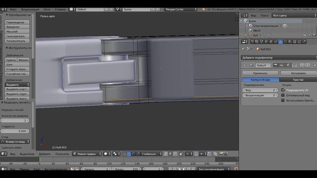The height and width of the screenshot is (178, 317).
Task: Open Все сцены outliner filter dropdown
Action: (294, 15)
